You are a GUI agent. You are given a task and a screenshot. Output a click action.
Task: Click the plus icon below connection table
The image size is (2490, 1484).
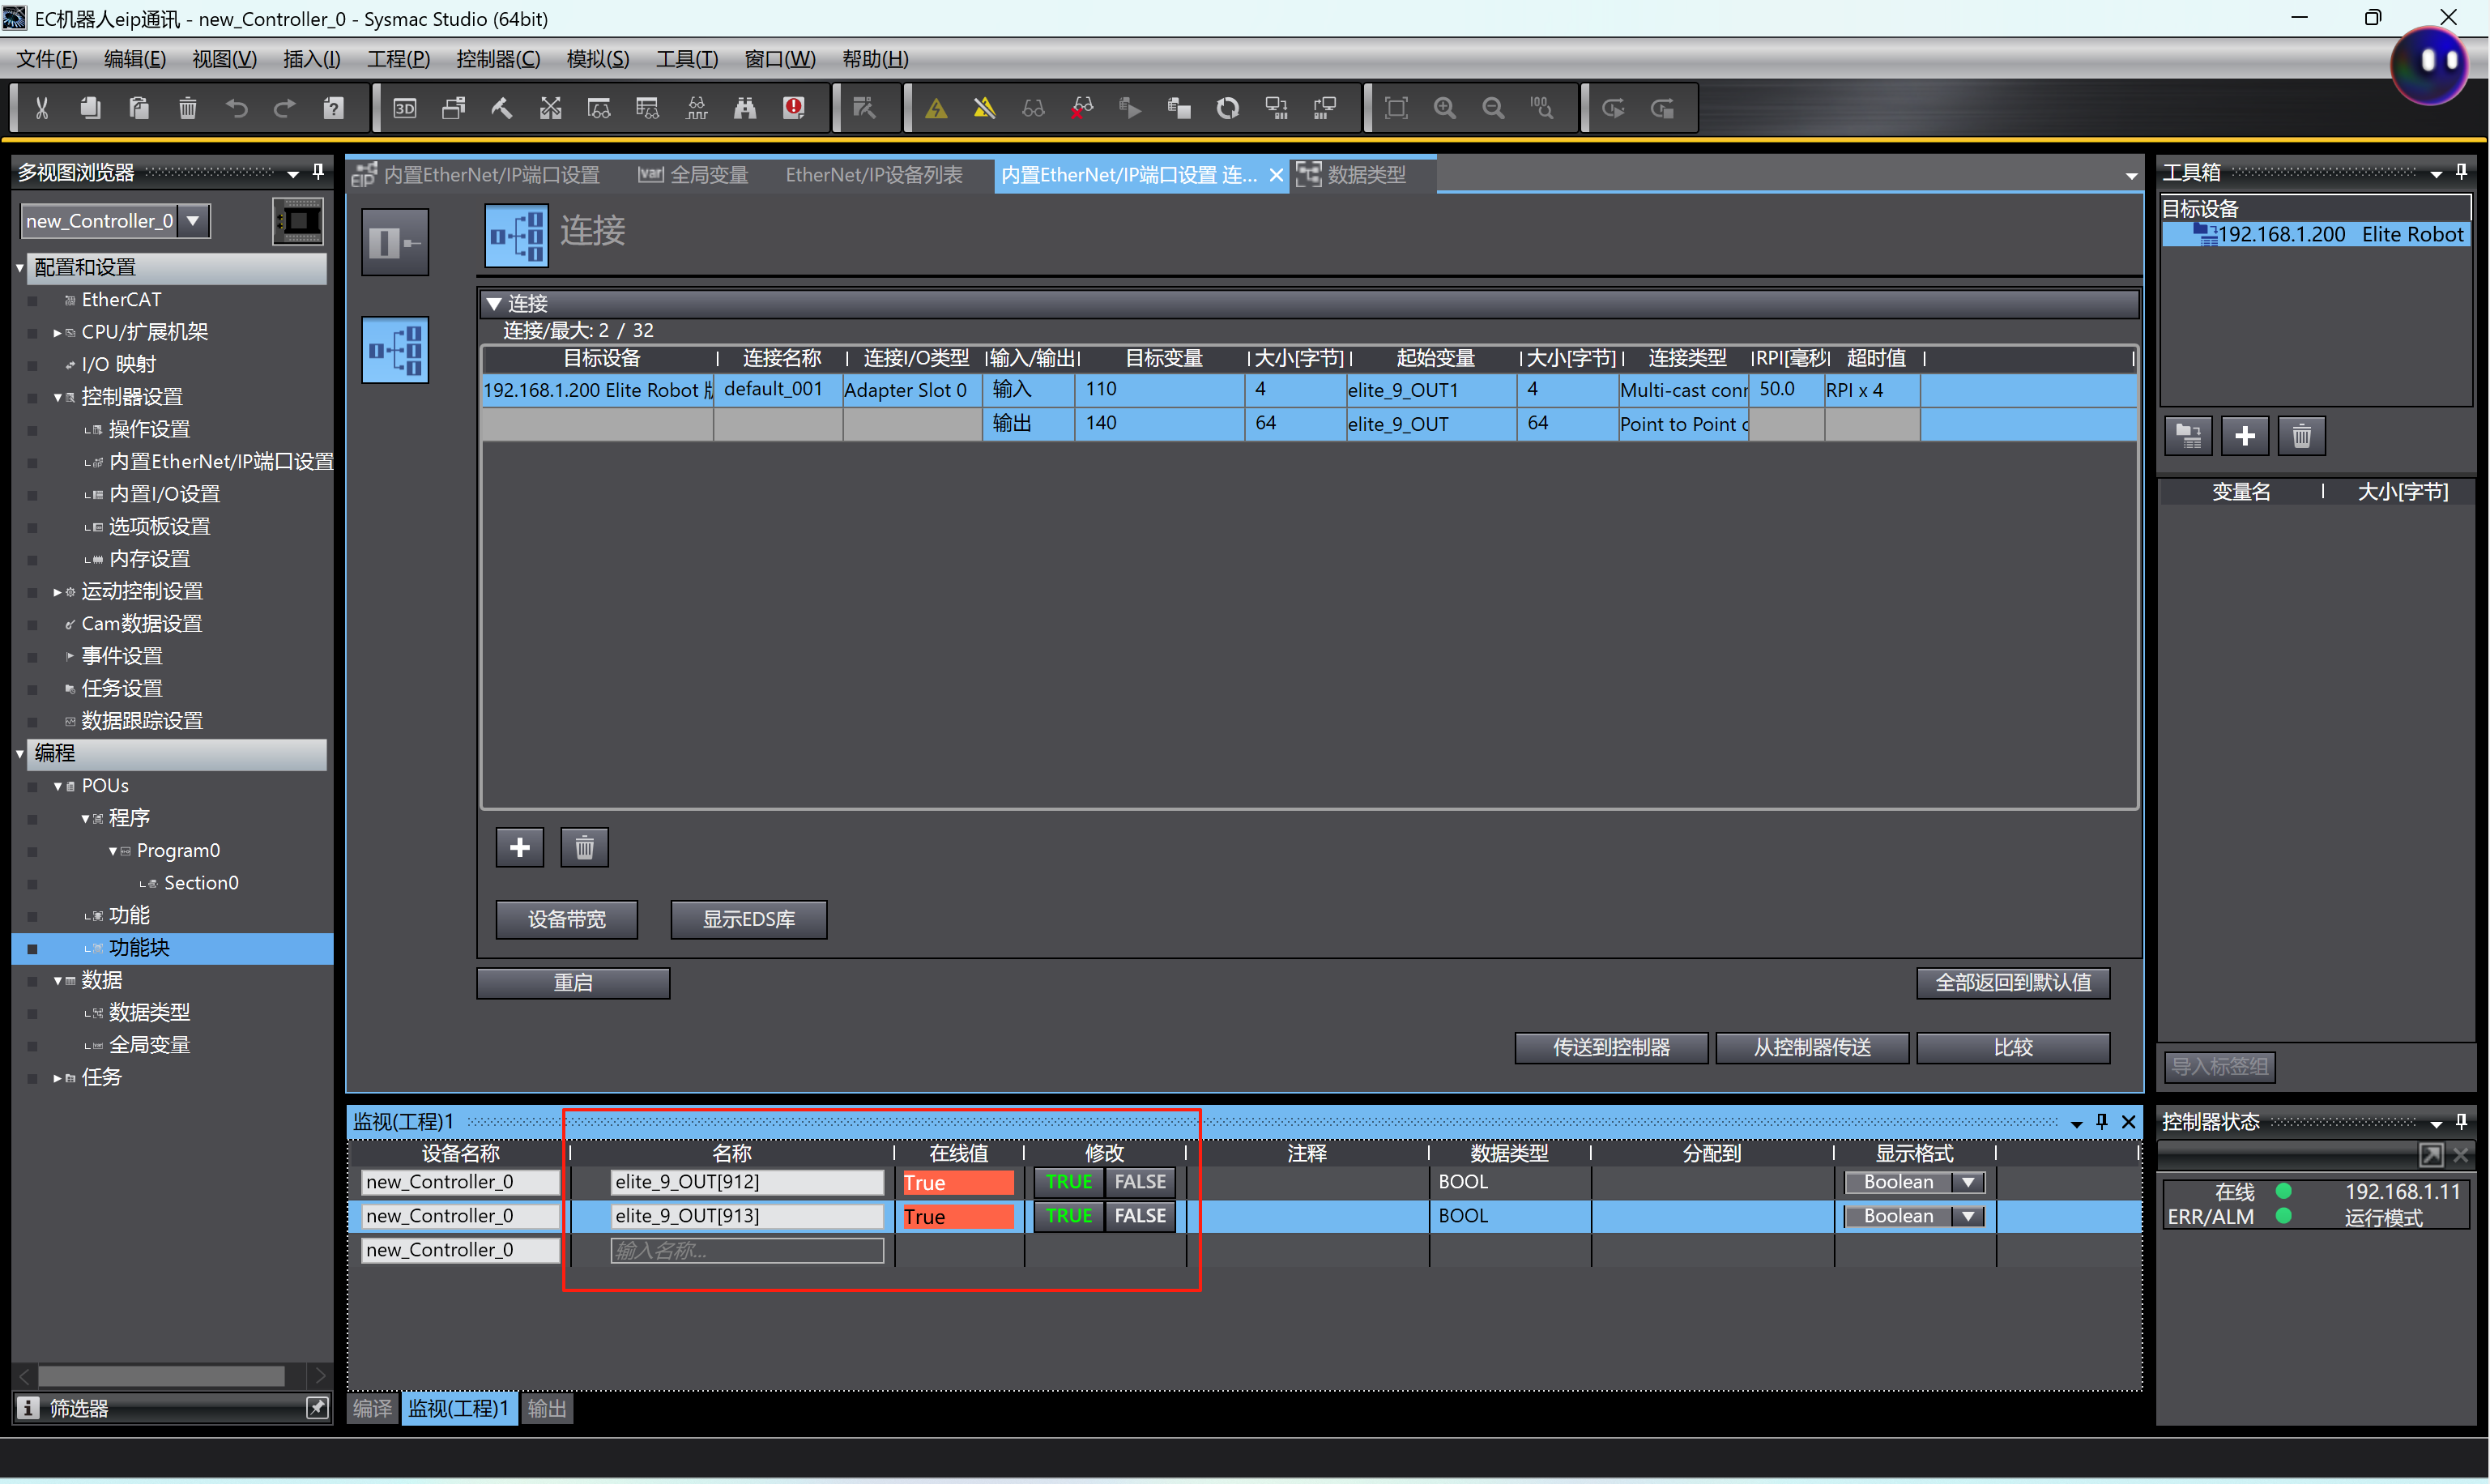coord(520,848)
